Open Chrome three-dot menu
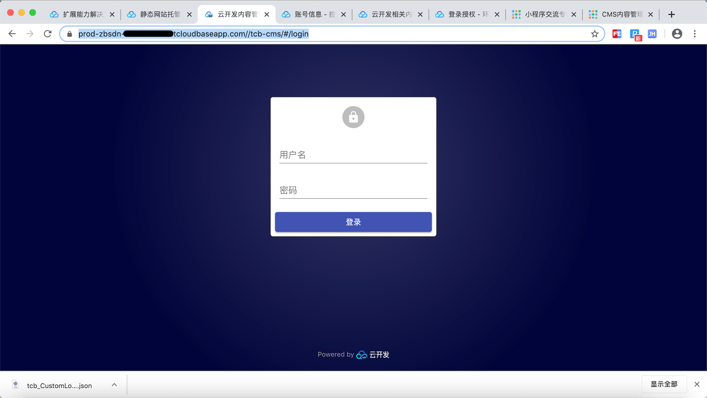Image resolution: width=707 pixels, height=398 pixels. [x=695, y=34]
